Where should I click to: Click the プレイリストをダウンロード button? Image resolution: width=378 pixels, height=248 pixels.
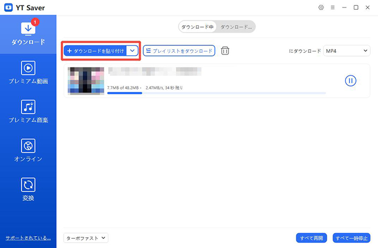(179, 51)
